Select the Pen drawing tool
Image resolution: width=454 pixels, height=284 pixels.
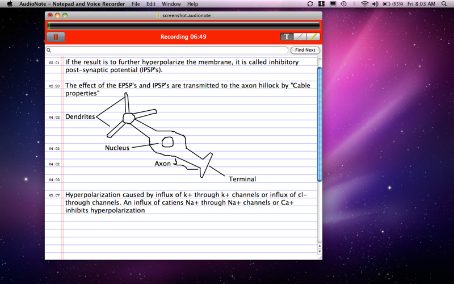[300, 36]
